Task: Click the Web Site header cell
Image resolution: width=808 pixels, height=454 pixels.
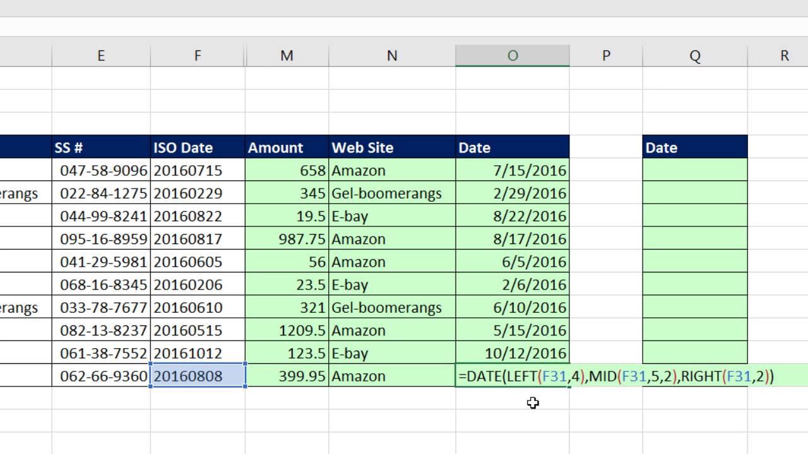Action: click(x=392, y=147)
